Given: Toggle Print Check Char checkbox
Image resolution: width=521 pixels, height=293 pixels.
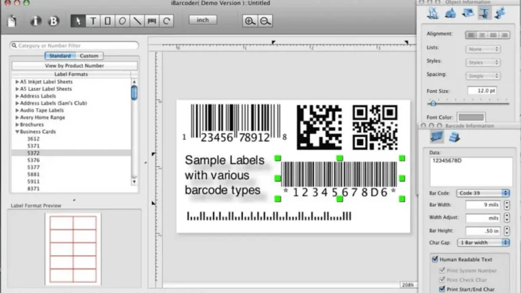Looking at the screenshot, I should coord(442,279).
